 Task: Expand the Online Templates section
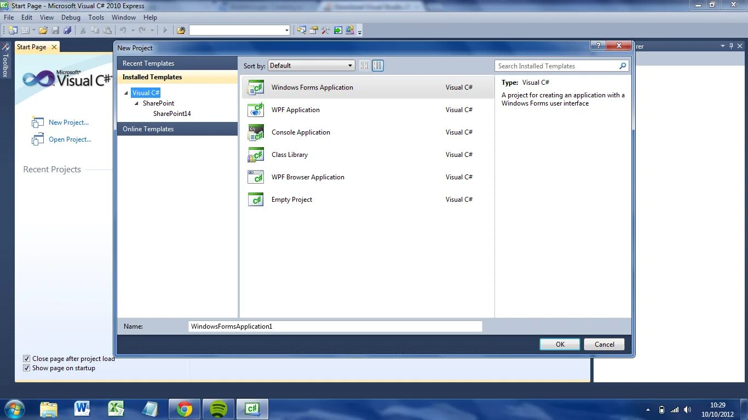(177, 129)
